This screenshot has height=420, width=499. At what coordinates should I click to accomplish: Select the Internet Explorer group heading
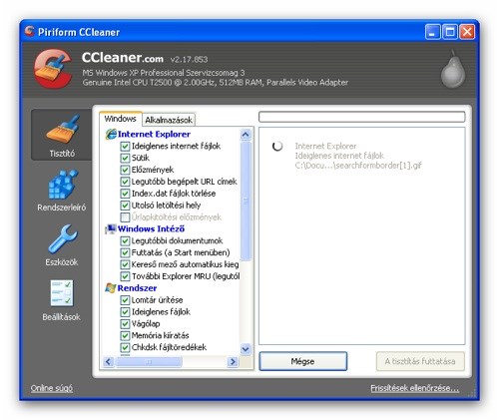coord(154,134)
